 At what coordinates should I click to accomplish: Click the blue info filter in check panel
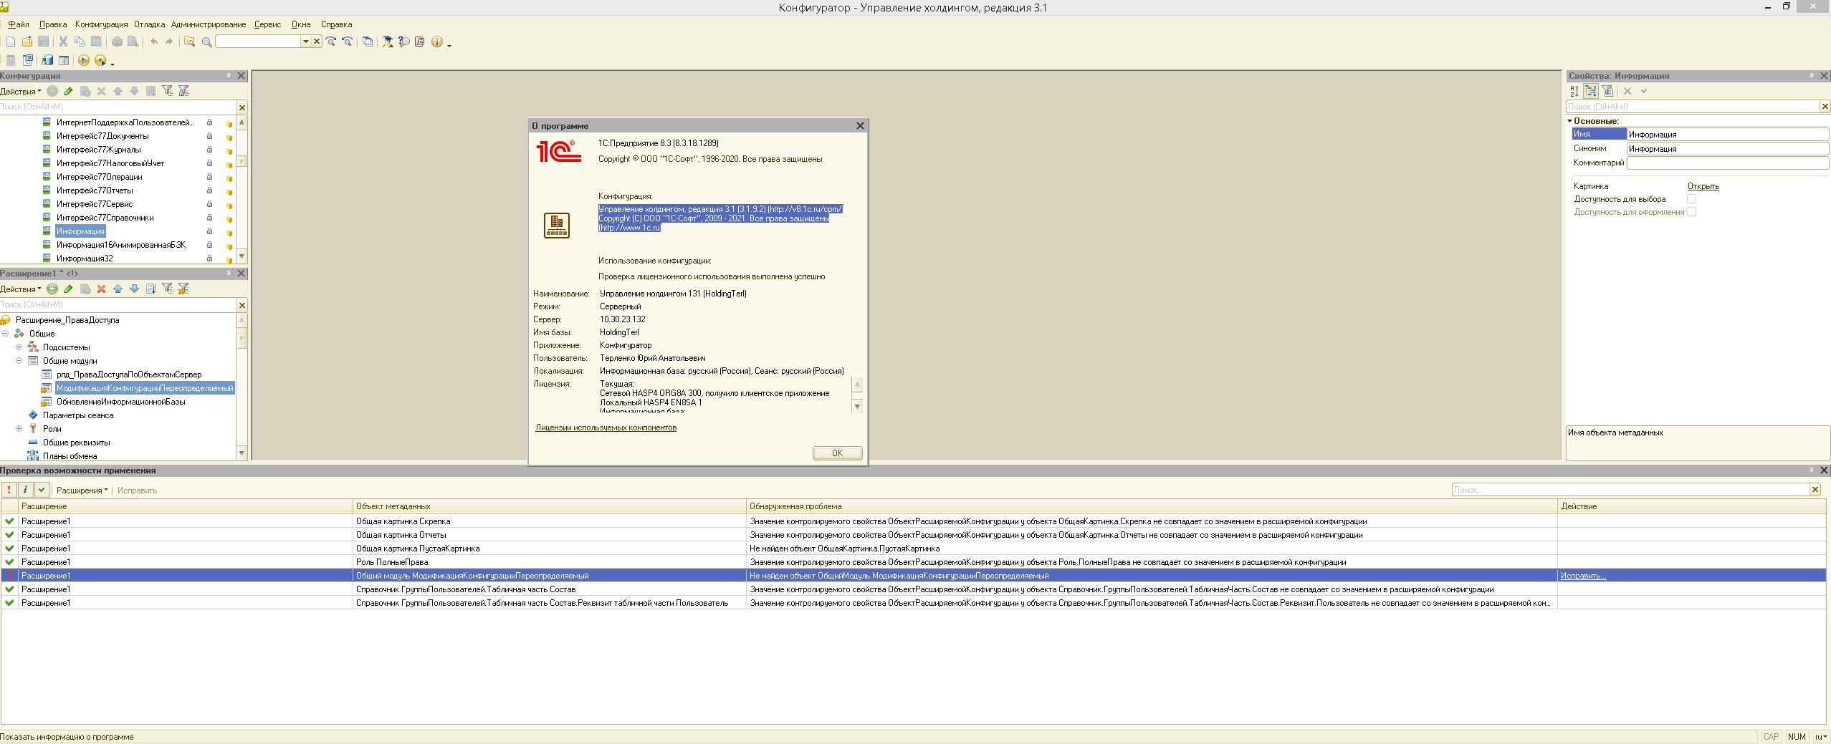point(25,490)
